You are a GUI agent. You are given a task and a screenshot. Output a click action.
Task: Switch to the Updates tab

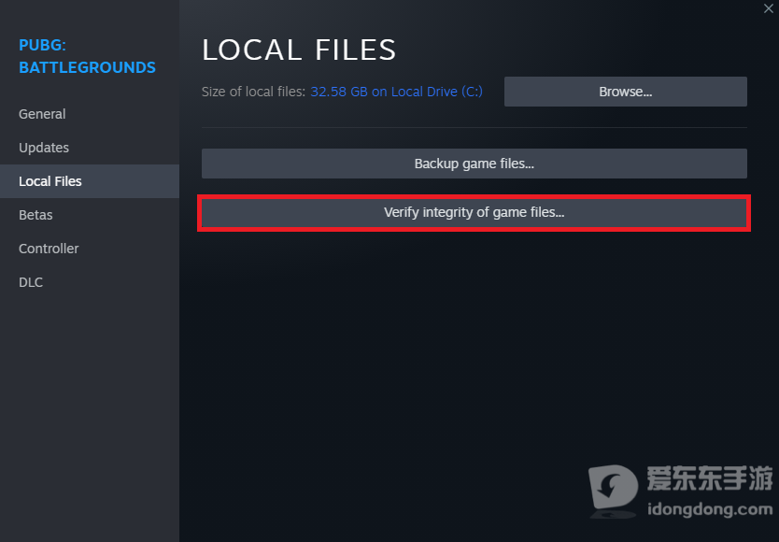click(x=90, y=148)
